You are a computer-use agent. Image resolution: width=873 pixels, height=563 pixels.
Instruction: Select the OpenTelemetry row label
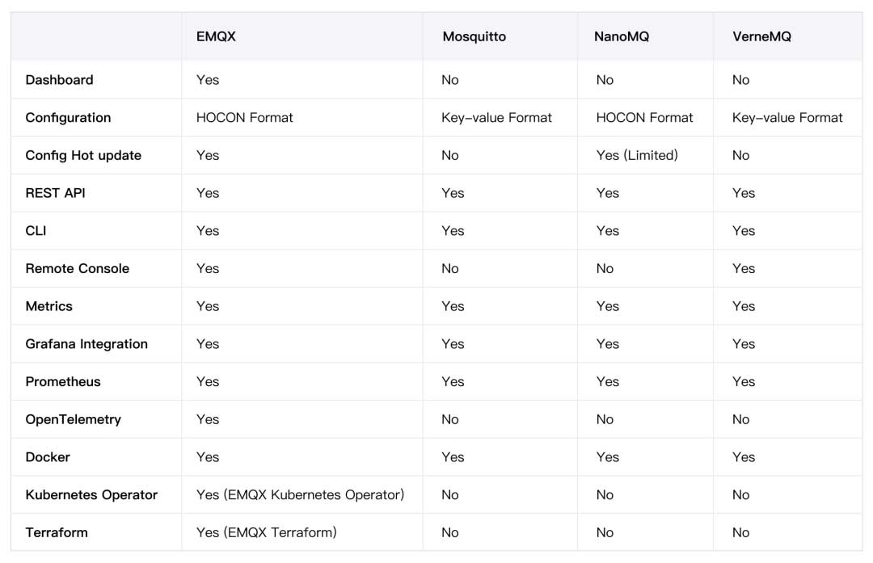(73, 419)
